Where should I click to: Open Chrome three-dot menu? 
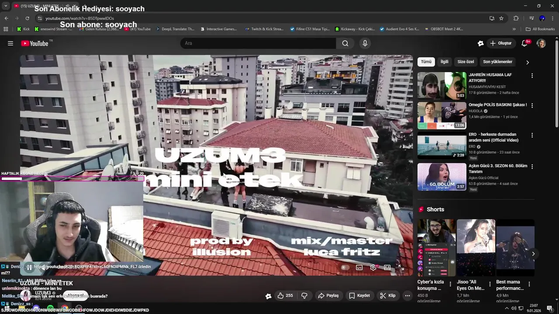[x=552, y=18]
